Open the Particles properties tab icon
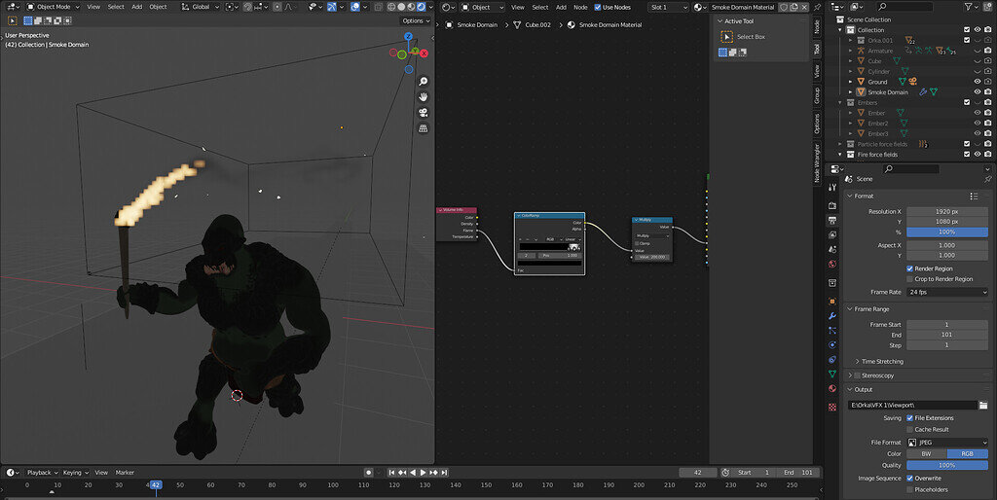This screenshot has width=997, height=500. [x=832, y=331]
